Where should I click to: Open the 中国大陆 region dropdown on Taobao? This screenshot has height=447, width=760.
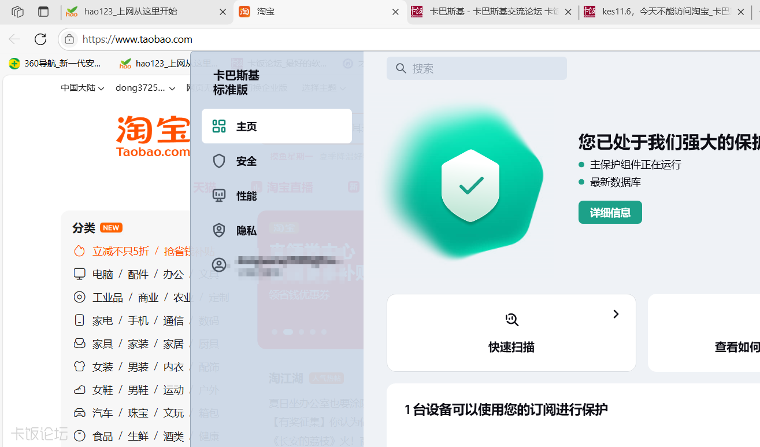pos(83,88)
